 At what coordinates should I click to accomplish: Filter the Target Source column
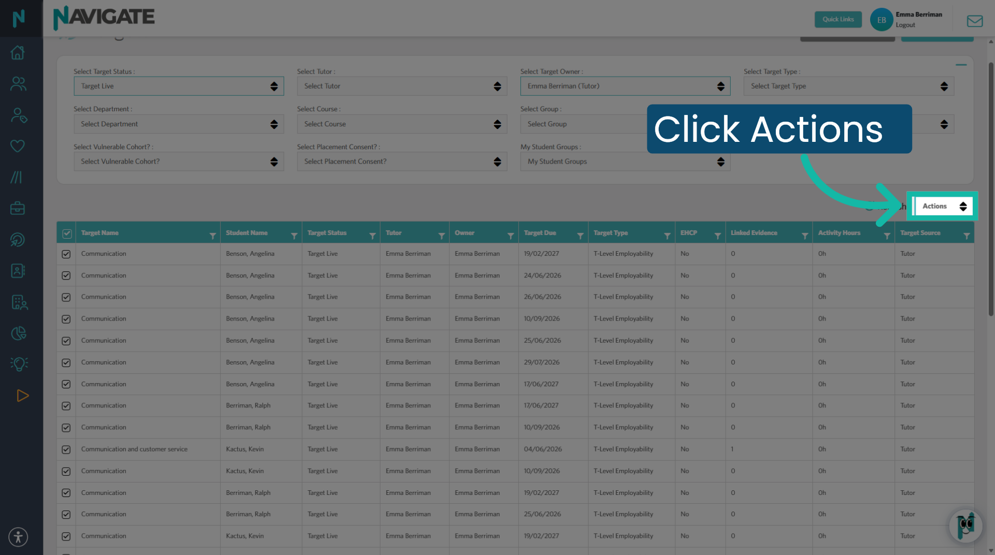(966, 236)
